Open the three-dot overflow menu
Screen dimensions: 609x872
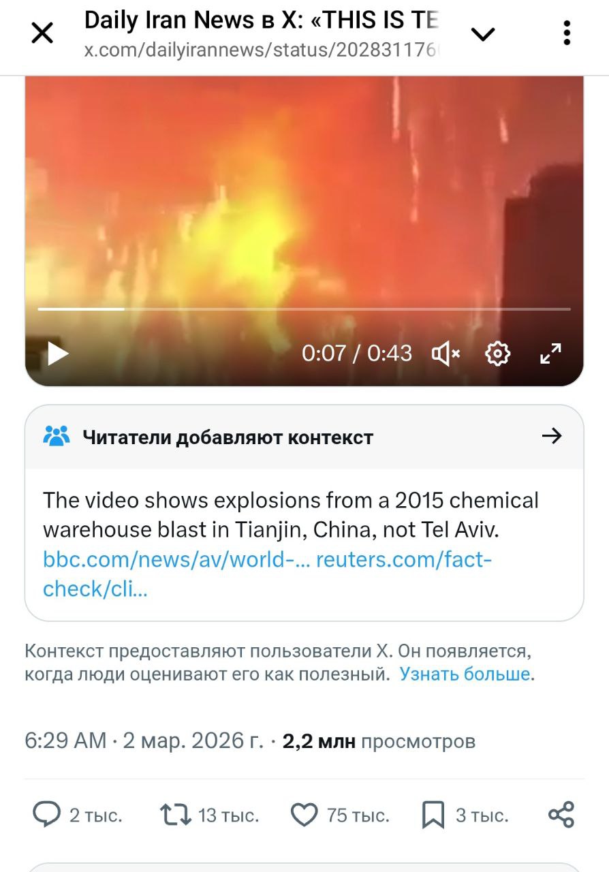567,33
